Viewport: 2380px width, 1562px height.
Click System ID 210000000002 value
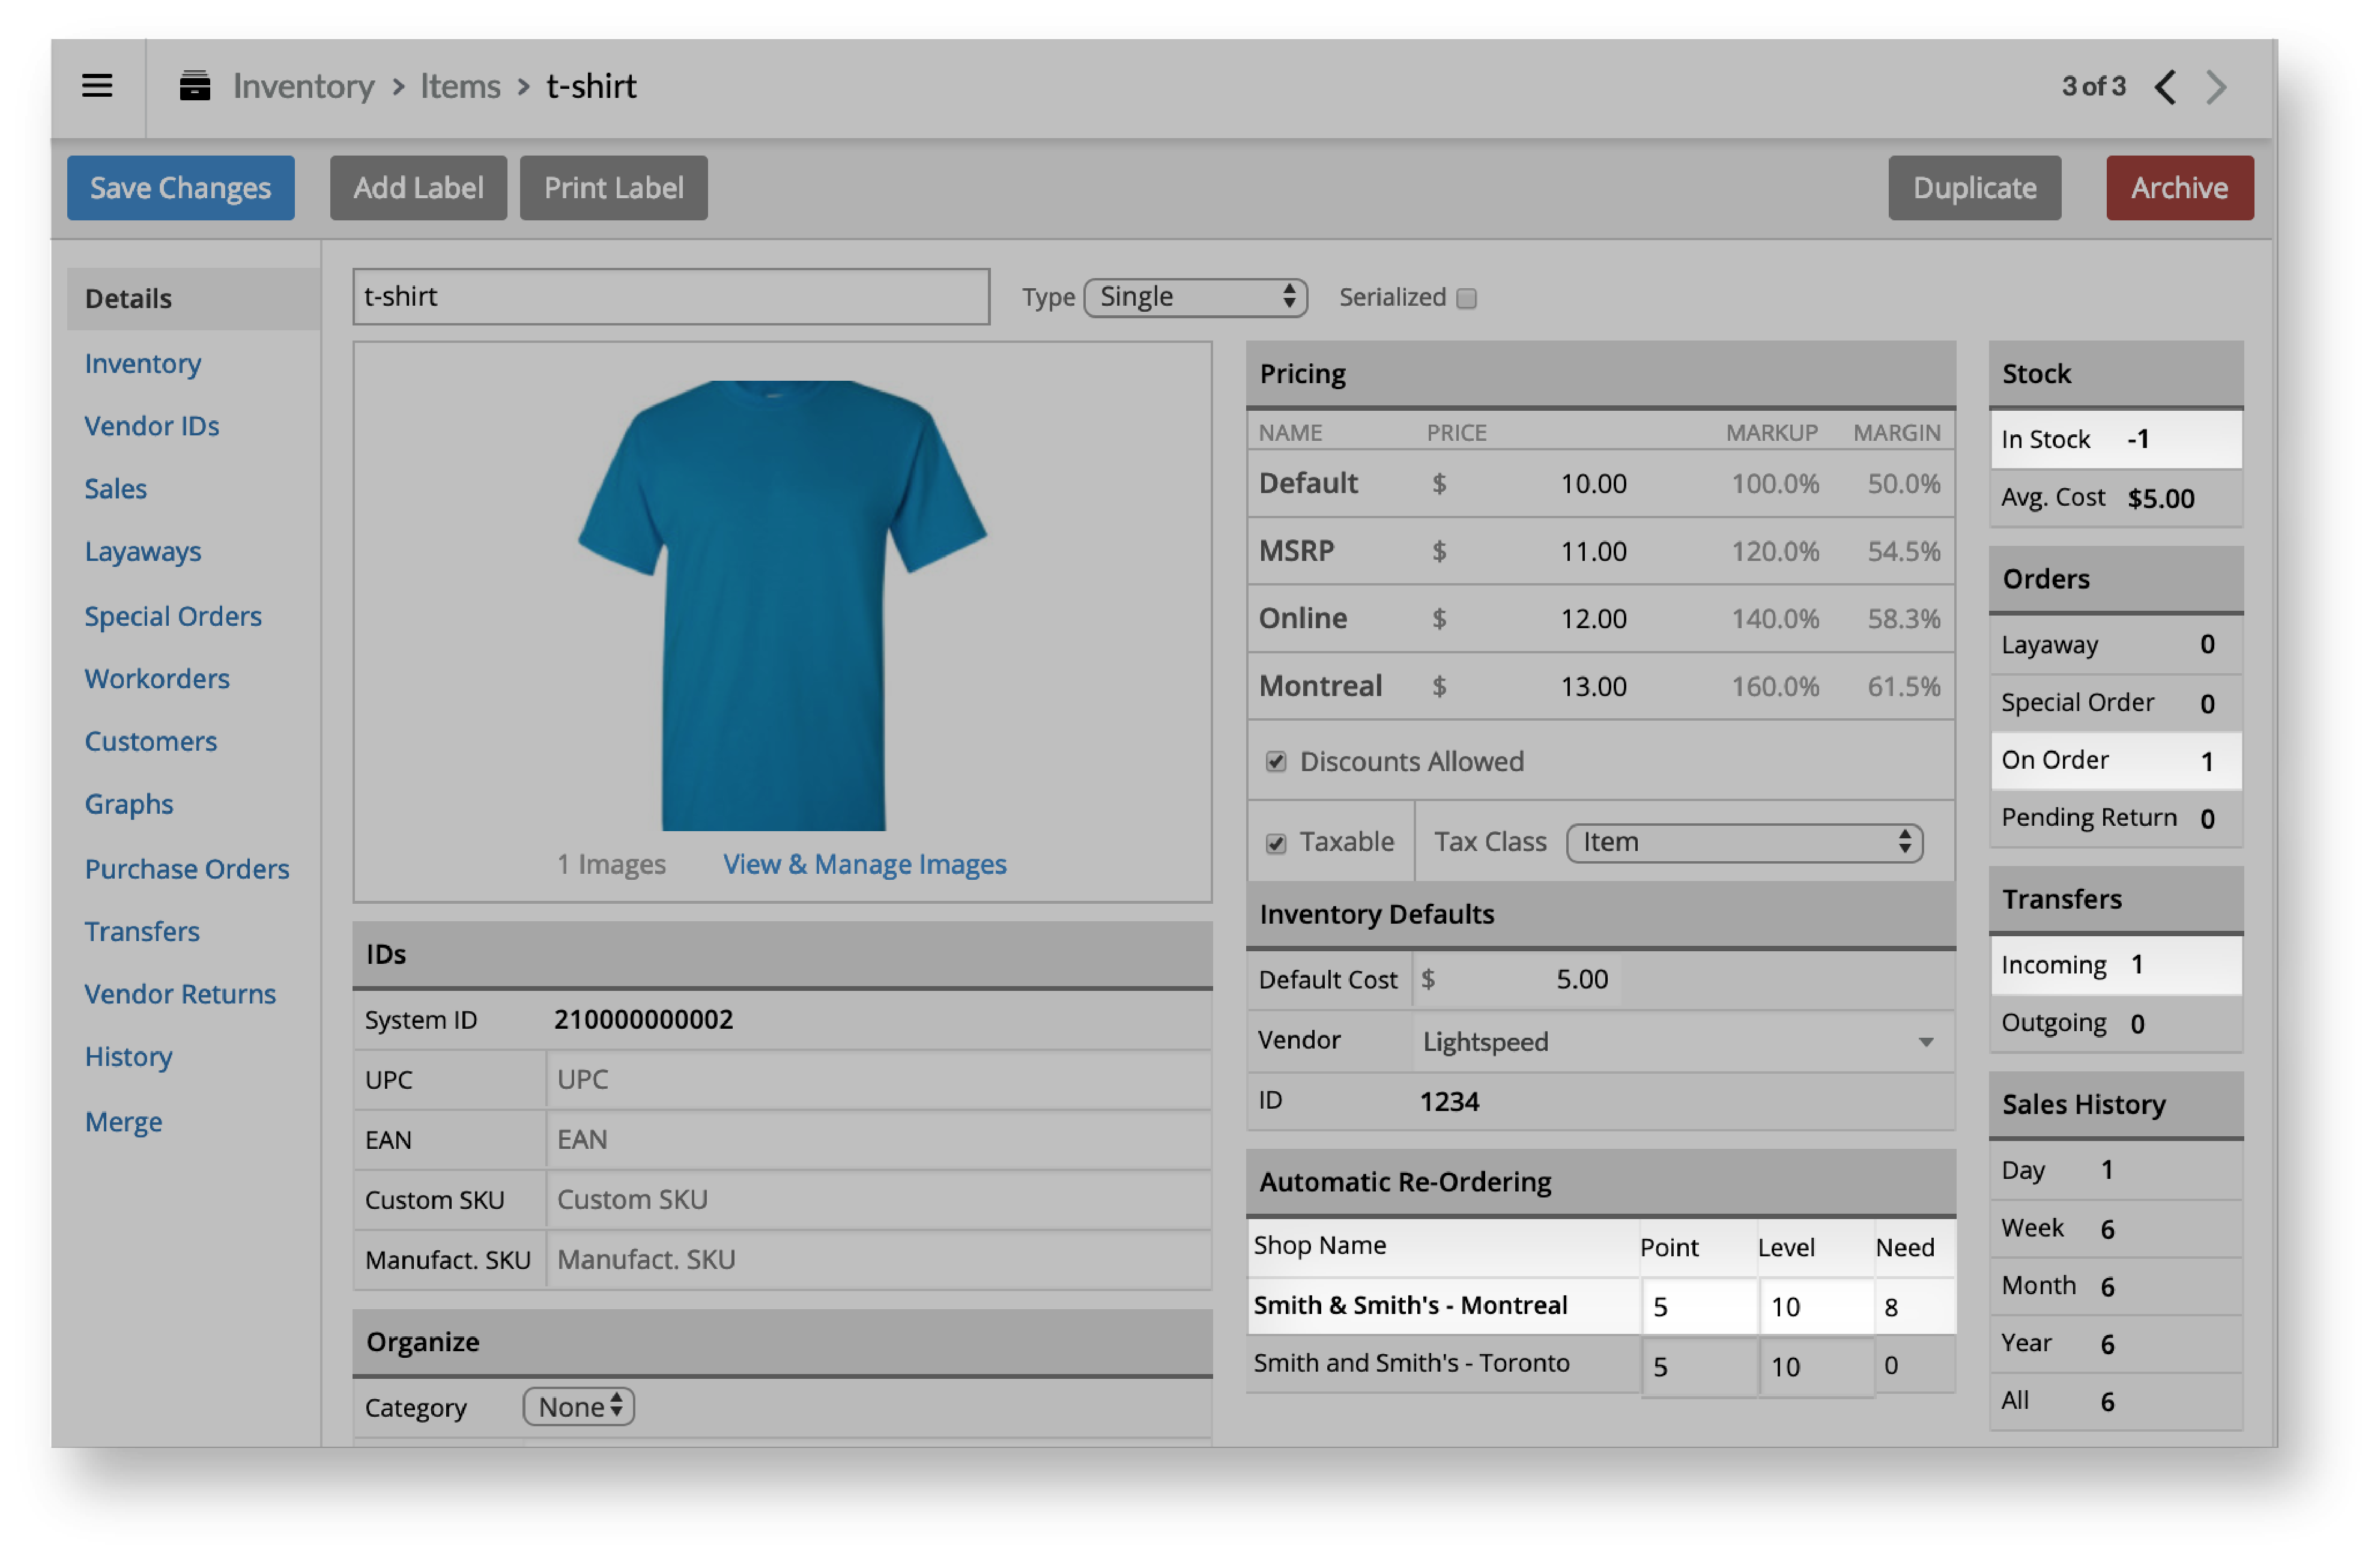coord(643,1020)
